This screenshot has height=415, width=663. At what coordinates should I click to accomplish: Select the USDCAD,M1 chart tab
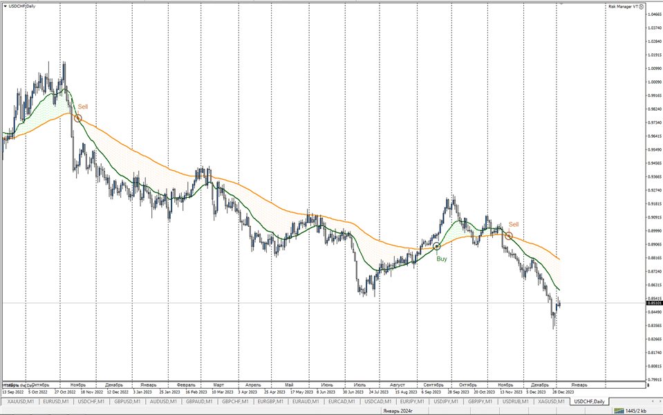pos(378,401)
